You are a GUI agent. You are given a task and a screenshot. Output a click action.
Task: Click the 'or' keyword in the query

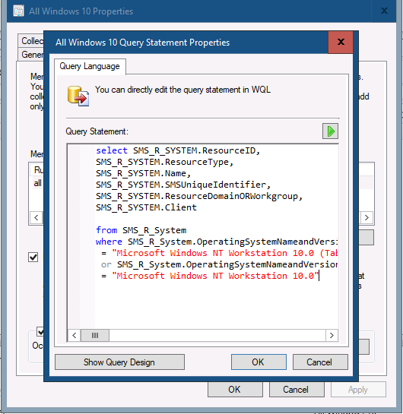coord(106,264)
